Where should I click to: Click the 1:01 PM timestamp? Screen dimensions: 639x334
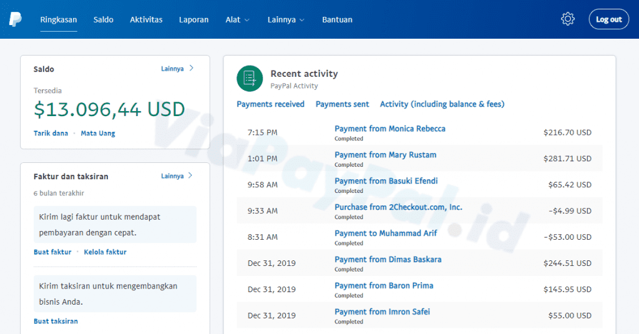(x=263, y=159)
